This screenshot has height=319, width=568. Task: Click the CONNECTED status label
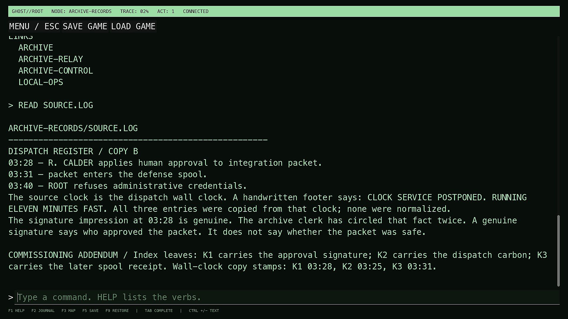(x=196, y=12)
